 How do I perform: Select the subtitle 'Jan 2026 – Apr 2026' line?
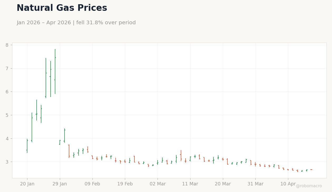tap(76, 23)
